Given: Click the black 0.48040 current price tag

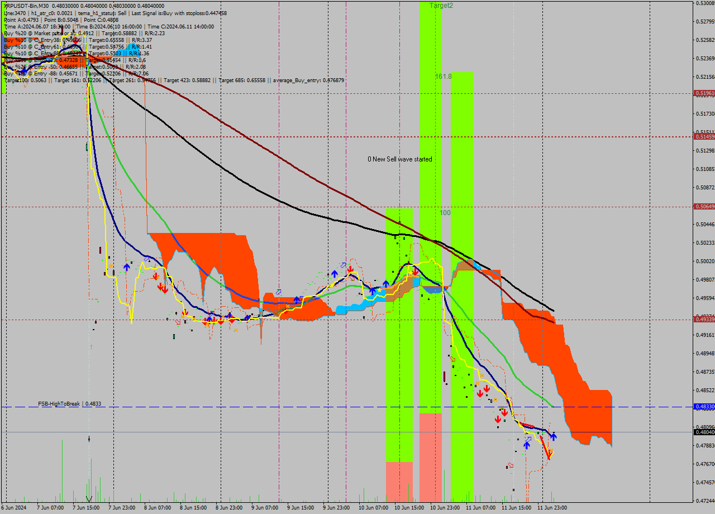Looking at the screenshot, I should click(704, 432).
